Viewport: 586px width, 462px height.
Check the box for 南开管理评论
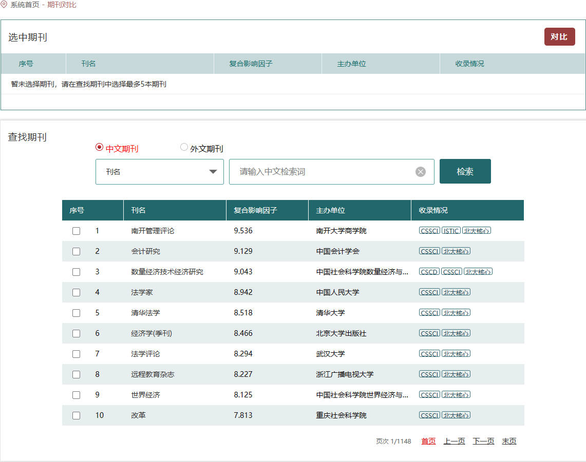click(x=76, y=231)
